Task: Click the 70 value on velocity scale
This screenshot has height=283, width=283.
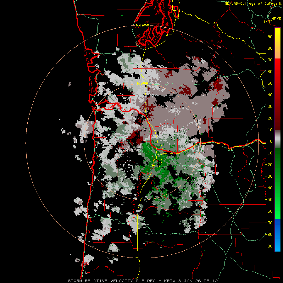Action: click(x=270, y=60)
